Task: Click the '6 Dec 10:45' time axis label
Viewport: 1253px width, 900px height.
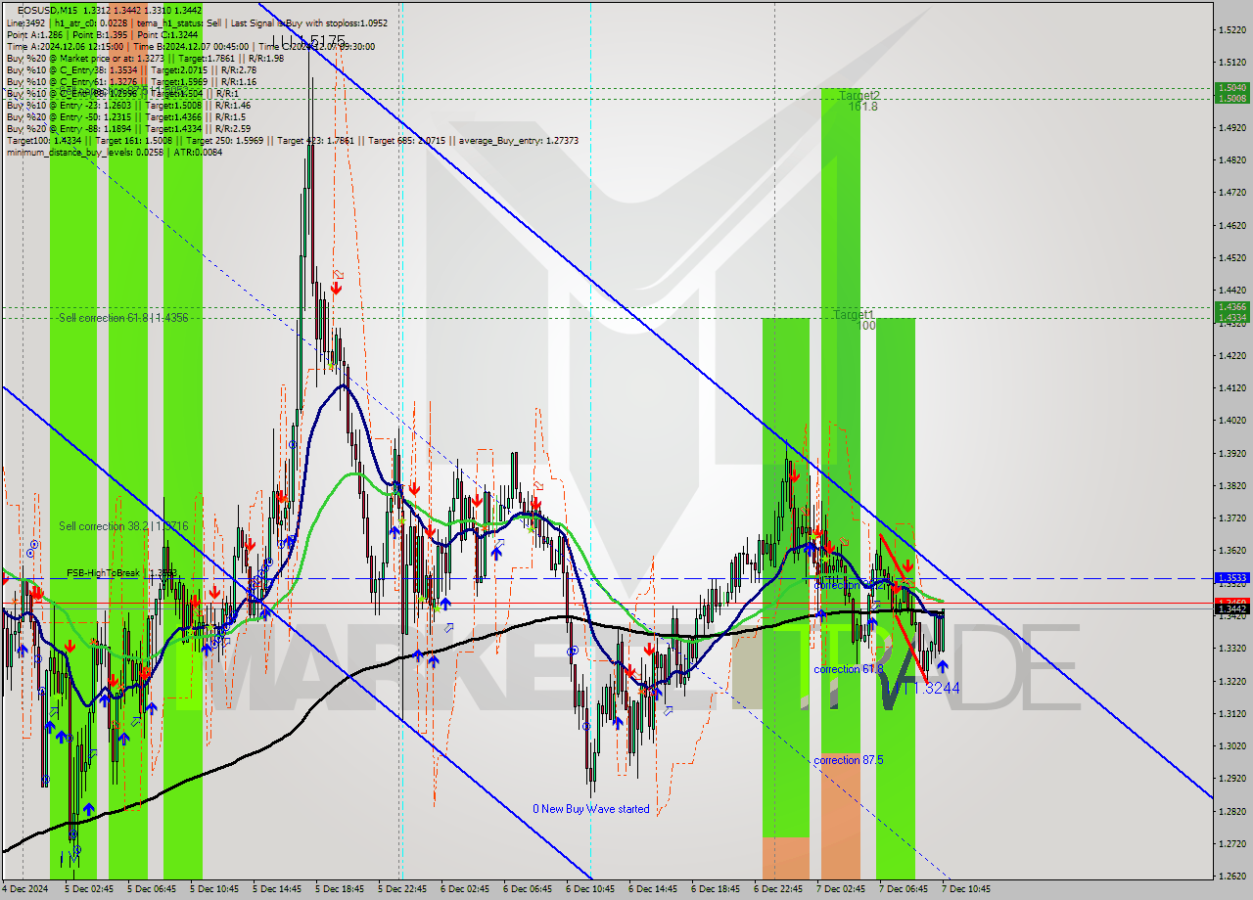Action: tap(590, 889)
